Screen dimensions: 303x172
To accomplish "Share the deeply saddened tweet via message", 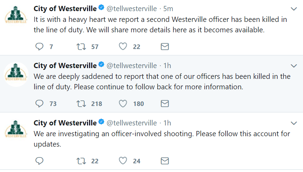I will [x=165, y=104].
